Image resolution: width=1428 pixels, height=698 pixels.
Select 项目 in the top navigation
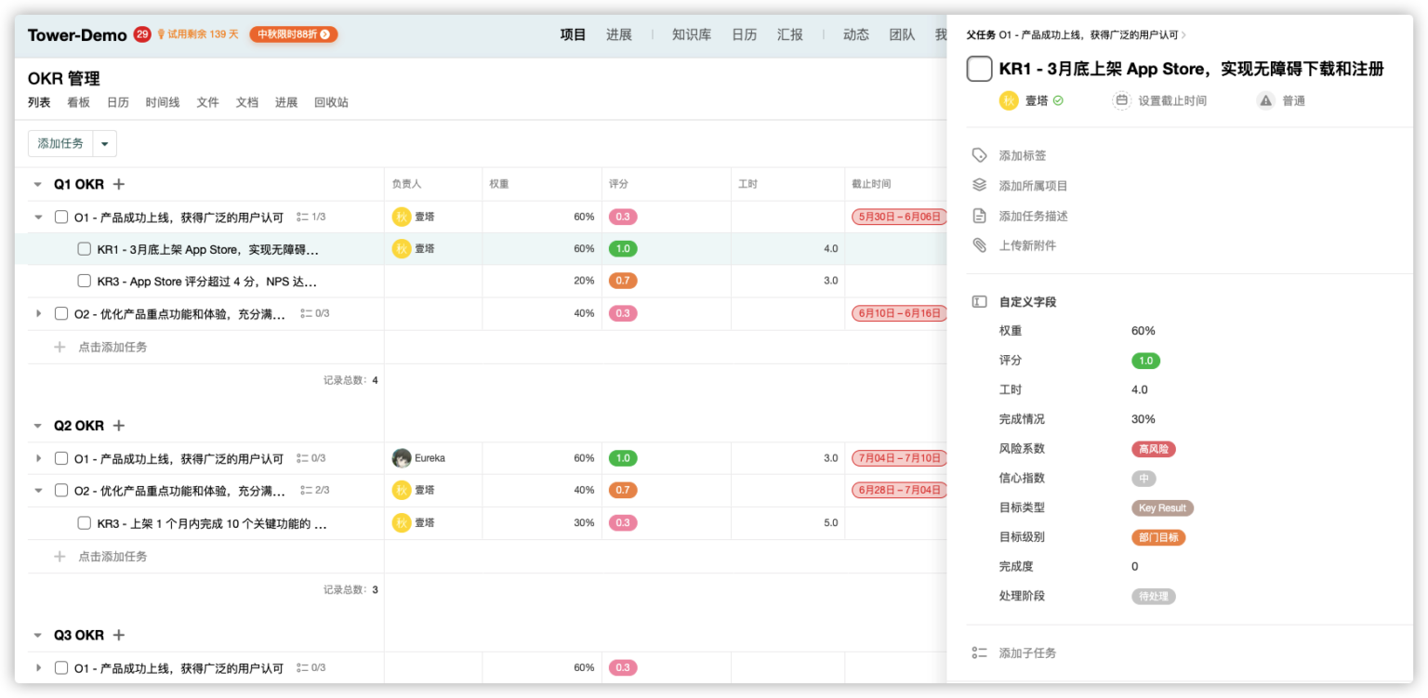573,34
